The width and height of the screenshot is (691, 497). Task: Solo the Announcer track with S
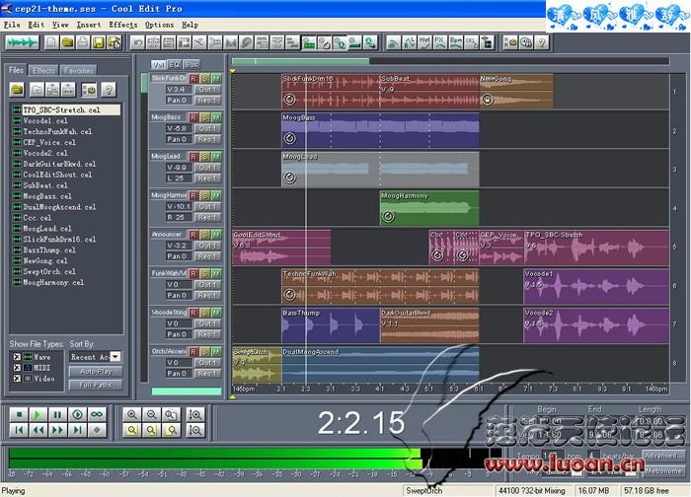(x=205, y=234)
